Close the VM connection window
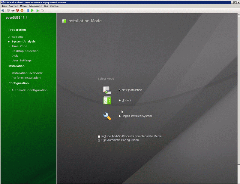Image resolution: width=240 pixels, height=184 pixels. 238,2
